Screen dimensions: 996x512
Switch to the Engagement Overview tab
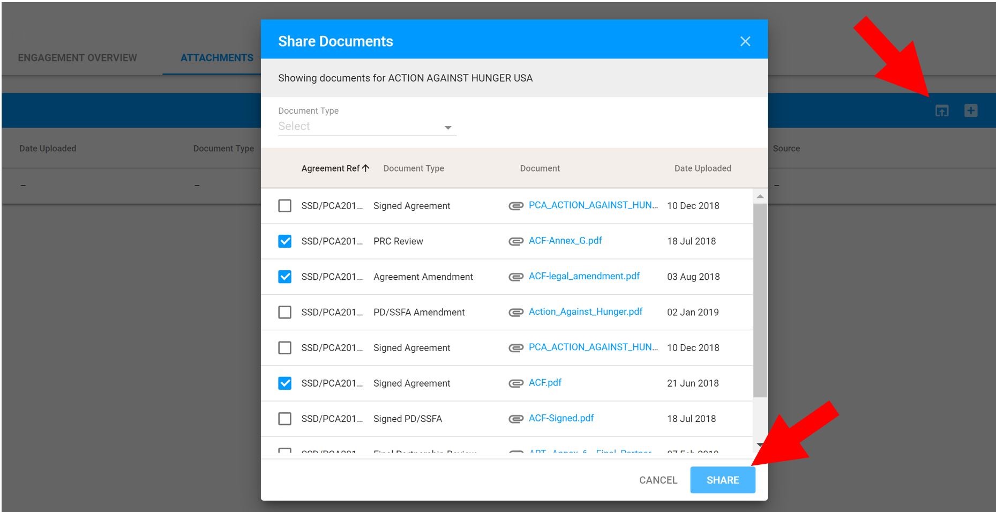tap(77, 57)
